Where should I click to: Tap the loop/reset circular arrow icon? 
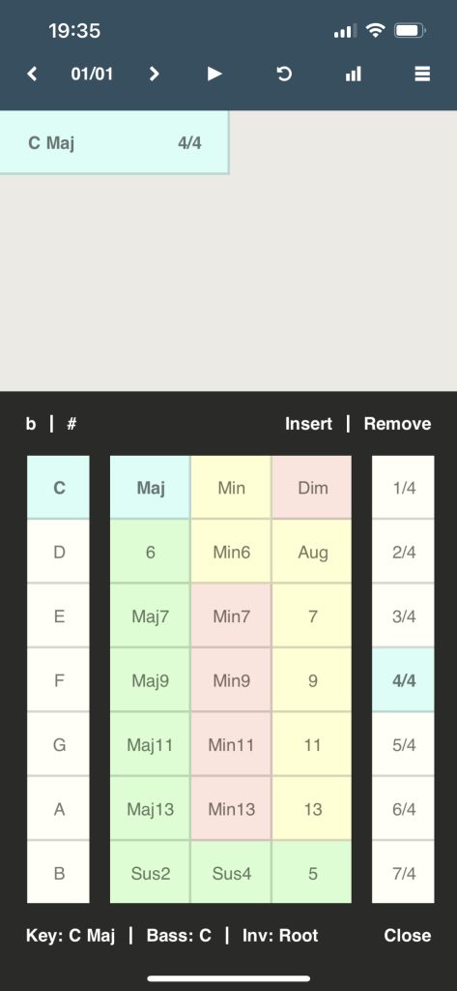point(284,74)
